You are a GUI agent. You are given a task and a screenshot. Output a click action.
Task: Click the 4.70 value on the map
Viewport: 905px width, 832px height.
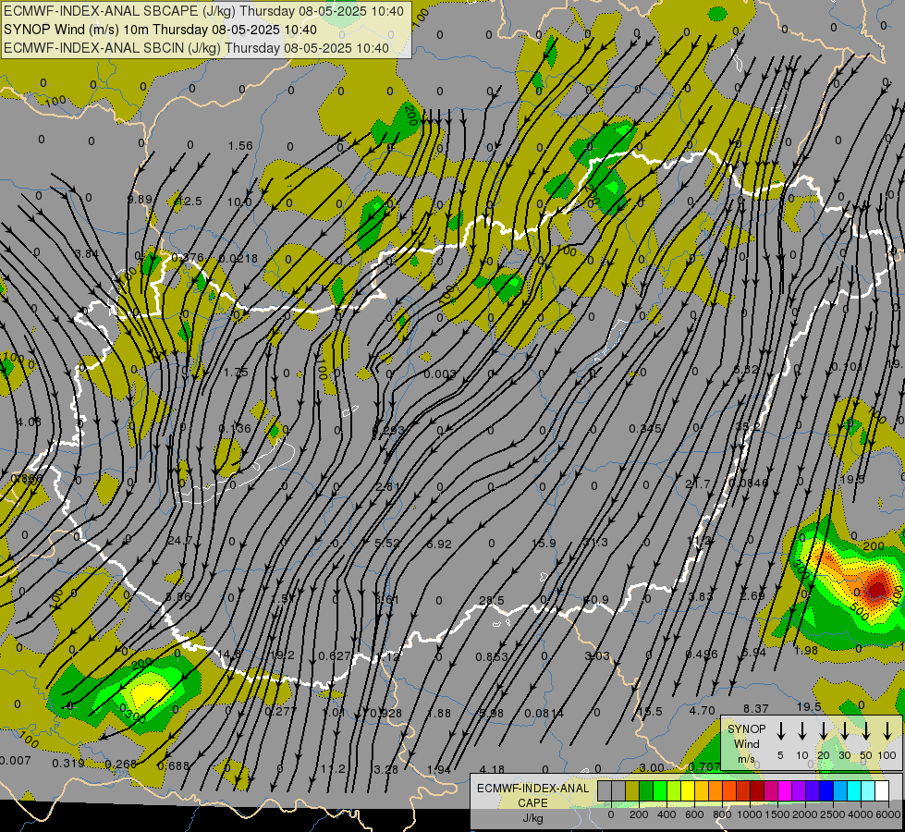click(x=702, y=710)
